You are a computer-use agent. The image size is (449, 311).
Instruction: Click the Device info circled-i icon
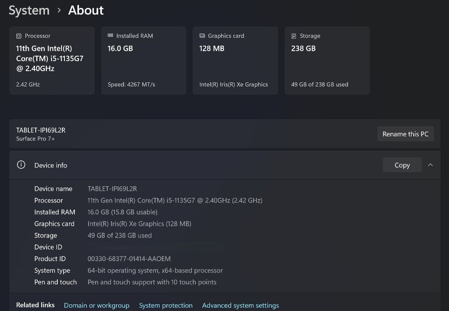pyautogui.click(x=21, y=165)
